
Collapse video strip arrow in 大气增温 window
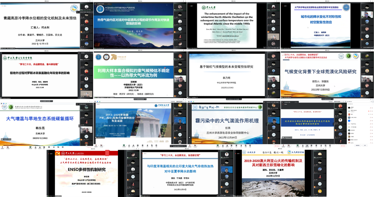point(79,126)
